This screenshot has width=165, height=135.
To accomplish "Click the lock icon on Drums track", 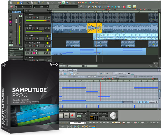I will click(x=45, y=18).
